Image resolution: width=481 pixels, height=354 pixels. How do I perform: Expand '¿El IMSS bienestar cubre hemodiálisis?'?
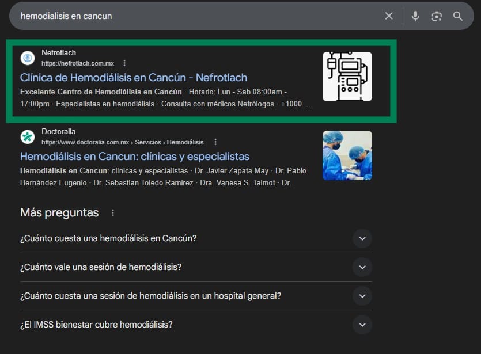point(362,325)
